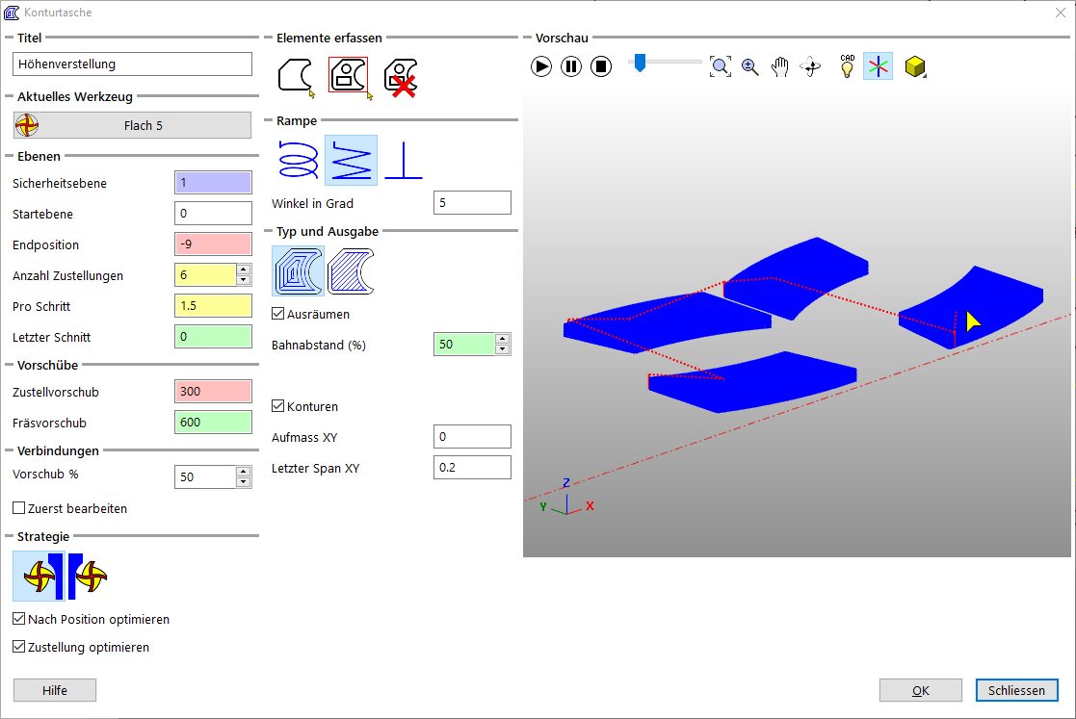This screenshot has width=1076, height=719.
Task: Uncheck the Ausräumen checkbox
Action: click(x=278, y=314)
